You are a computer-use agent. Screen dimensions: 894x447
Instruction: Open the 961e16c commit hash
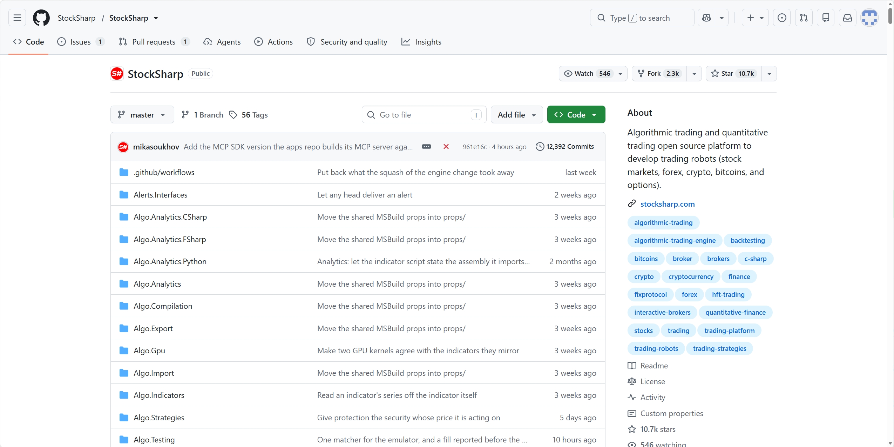pyautogui.click(x=474, y=147)
